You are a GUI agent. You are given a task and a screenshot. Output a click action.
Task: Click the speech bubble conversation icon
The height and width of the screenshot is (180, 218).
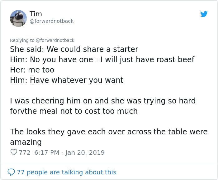point(11,172)
